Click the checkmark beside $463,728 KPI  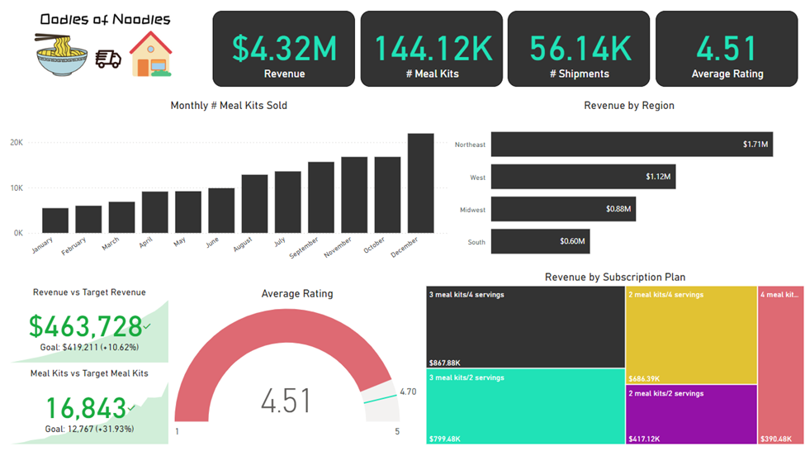tap(147, 327)
